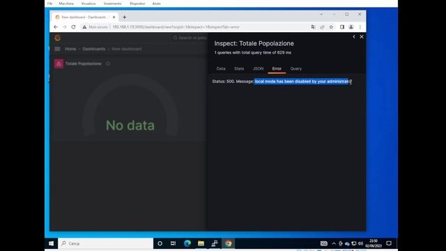Click the info icon beside Totale Popolazione
Screen dimensions: 446x251
coord(108,63)
